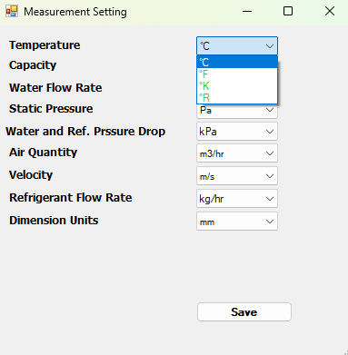Expand the Velocity m/s dropdown

click(237, 176)
